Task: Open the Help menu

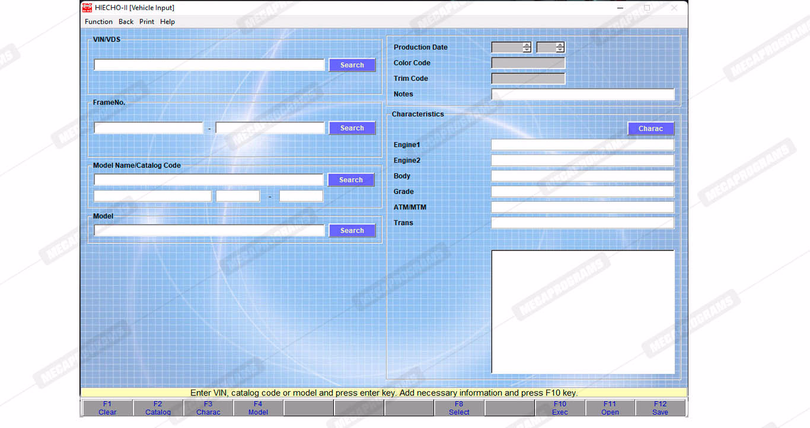Action: 167,22
